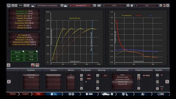This screenshot has height=99, width=176.
Task: Click the red broom clear icon
Action: [33, 65]
